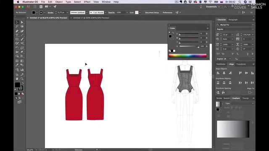Change the screen mode button in toolbox
269x151 pixels.
tap(19, 102)
